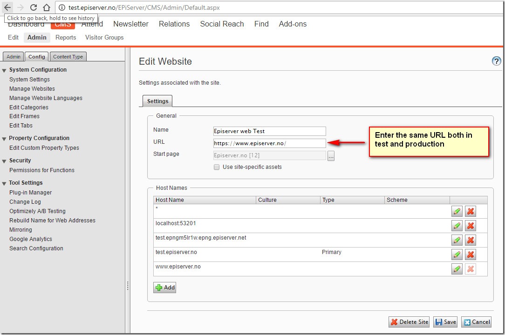This screenshot has width=505, height=335.
Task: Open Mirroring settings
Action: pyautogui.click(x=20, y=230)
